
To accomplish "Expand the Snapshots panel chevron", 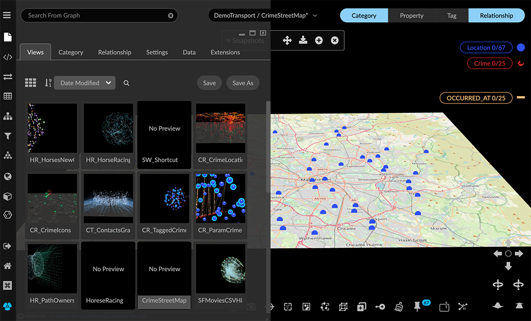I will pyautogui.click(x=228, y=41).
